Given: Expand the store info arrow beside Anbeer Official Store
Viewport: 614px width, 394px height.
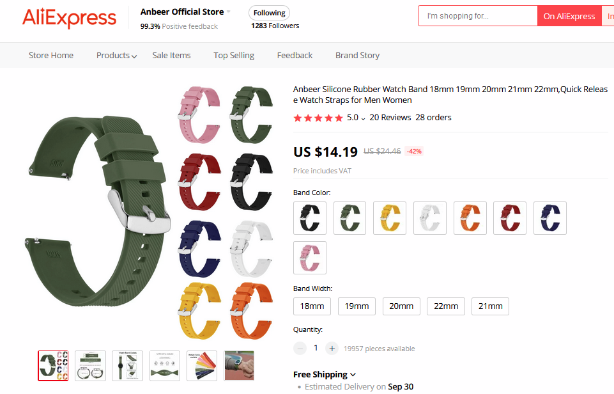Looking at the screenshot, I should click(229, 12).
